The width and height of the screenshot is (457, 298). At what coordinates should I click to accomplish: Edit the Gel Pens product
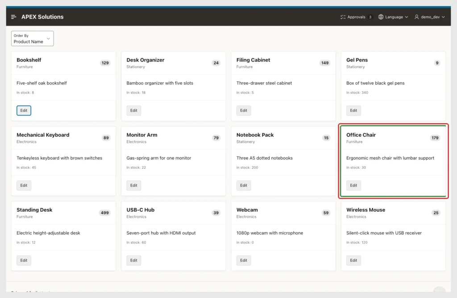pyautogui.click(x=353, y=110)
